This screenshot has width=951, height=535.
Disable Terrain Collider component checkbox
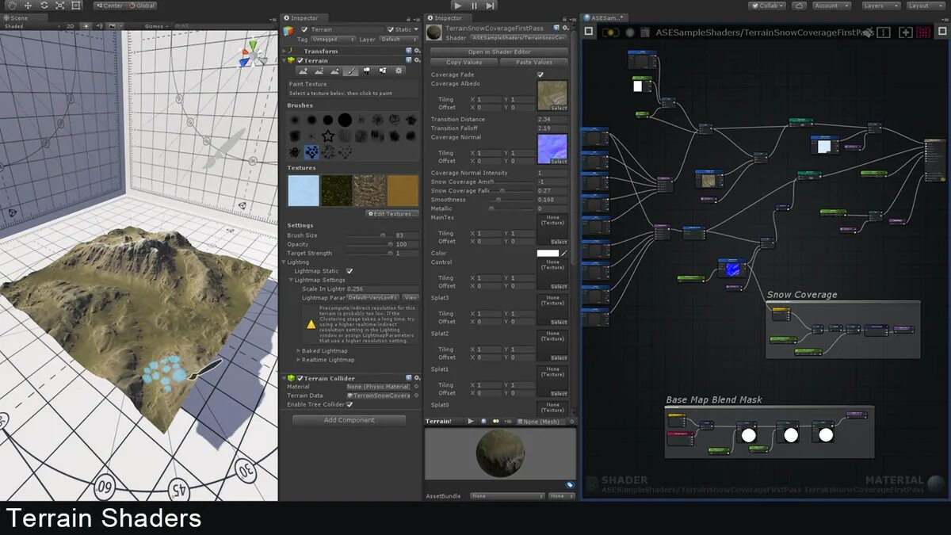tap(300, 378)
